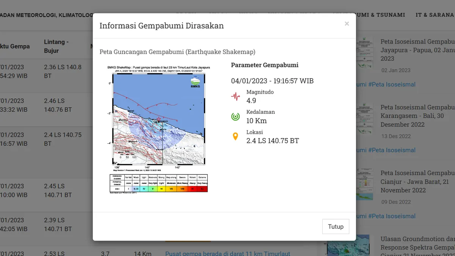The width and height of the screenshot is (455, 256).
Task: Open the IT & SARANA menu in background page
Action: [x=435, y=15]
